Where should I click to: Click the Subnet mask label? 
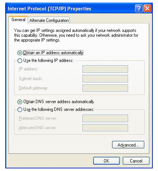[x=31, y=79]
